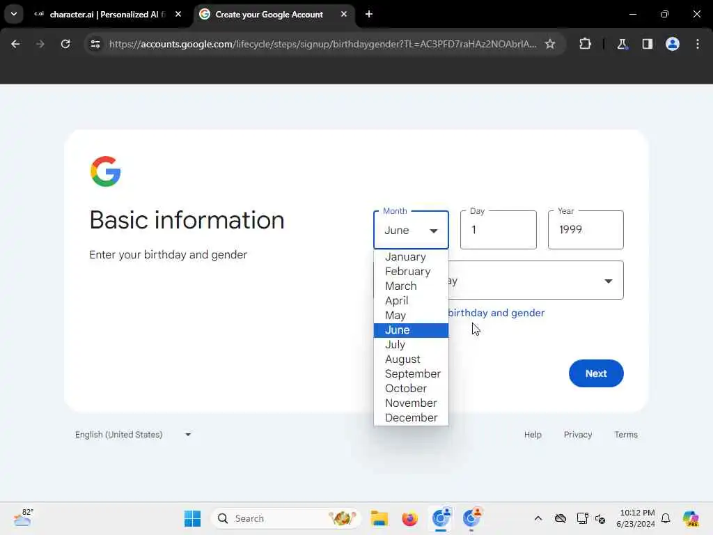The image size is (713, 535).
Task: Select August from the month list
Action: click(x=411, y=359)
